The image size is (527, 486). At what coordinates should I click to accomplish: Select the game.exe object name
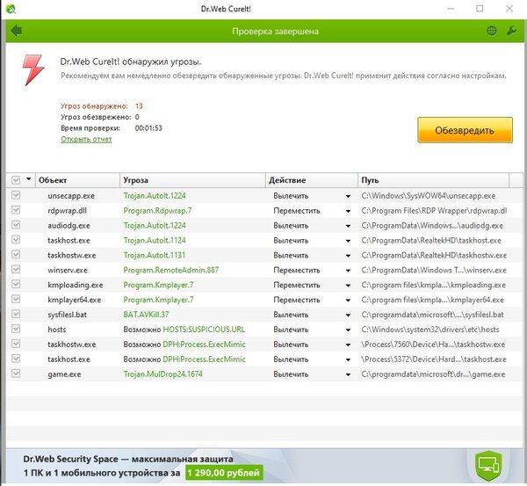click(x=64, y=374)
